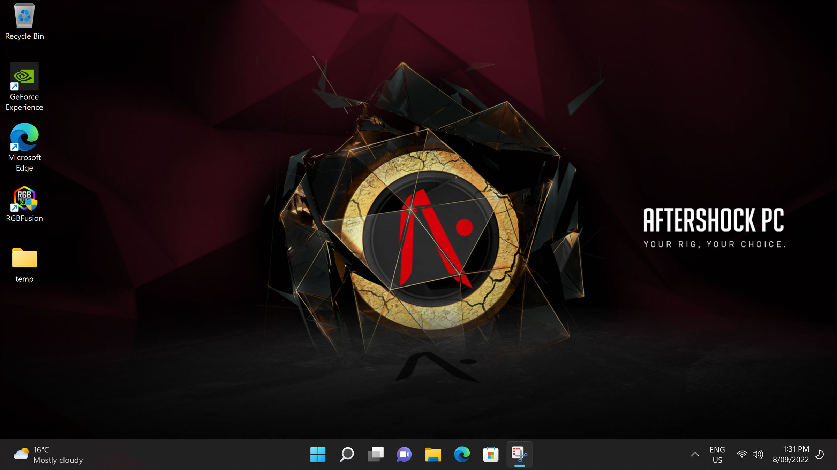Open the Teams Chat taskbar icon
Screen dimensions: 837x470
click(x=404, y=454)
